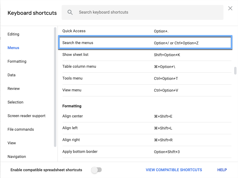Screen dimensions: 238x178
Task: Show the File commands category
Action: click(21, 130)
